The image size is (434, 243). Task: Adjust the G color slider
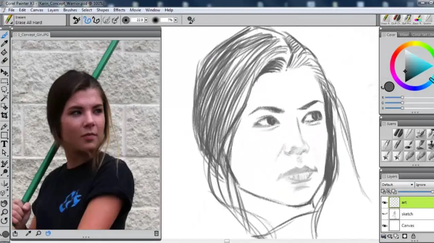tap(402, 103)
